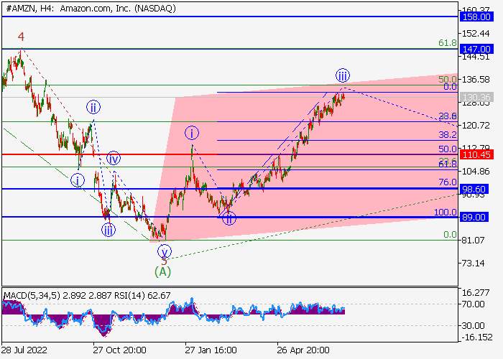
Task: Click the green 50.0 Fibonacci label beside 136.58
Action: (448, 79)
